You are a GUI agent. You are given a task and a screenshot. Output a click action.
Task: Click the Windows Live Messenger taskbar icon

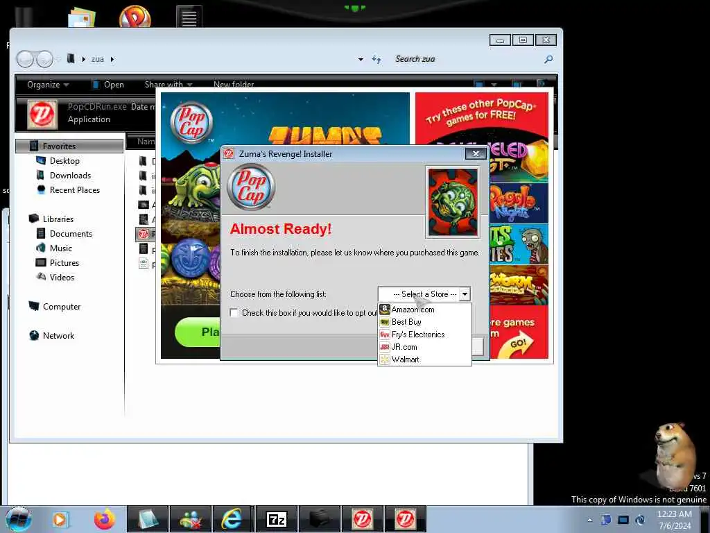190,519
